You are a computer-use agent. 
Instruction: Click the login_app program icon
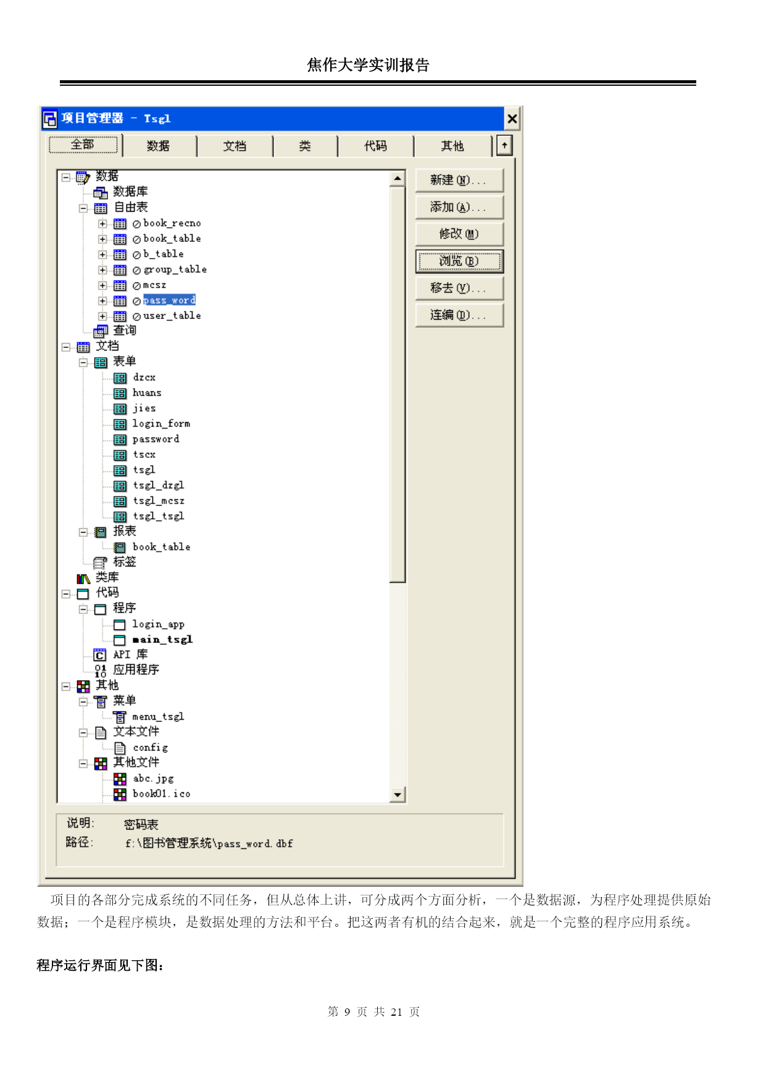point(120,625)
